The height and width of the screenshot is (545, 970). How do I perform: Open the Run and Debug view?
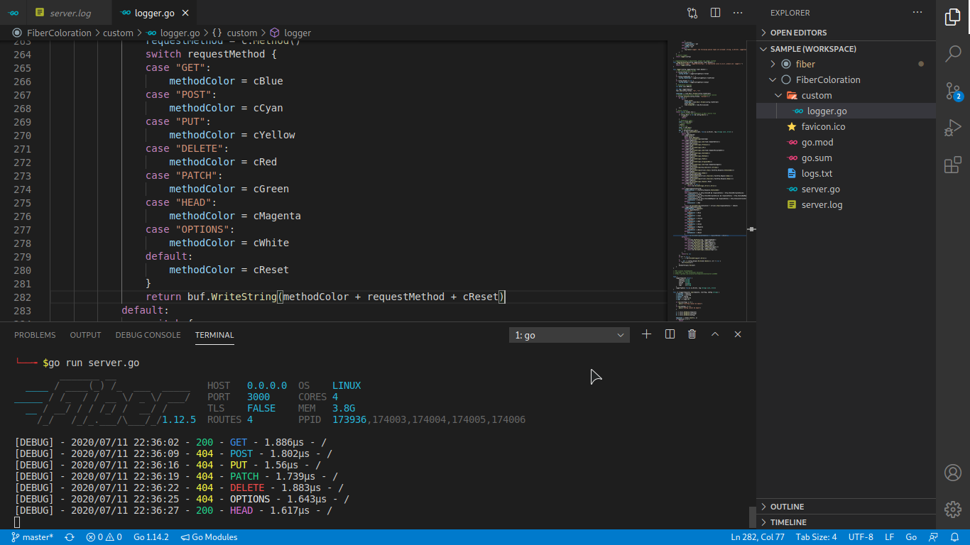click(954, 128)
